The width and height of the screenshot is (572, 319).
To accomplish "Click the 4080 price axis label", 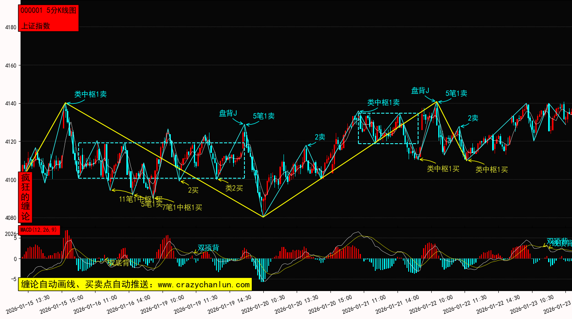I will 10,218.
